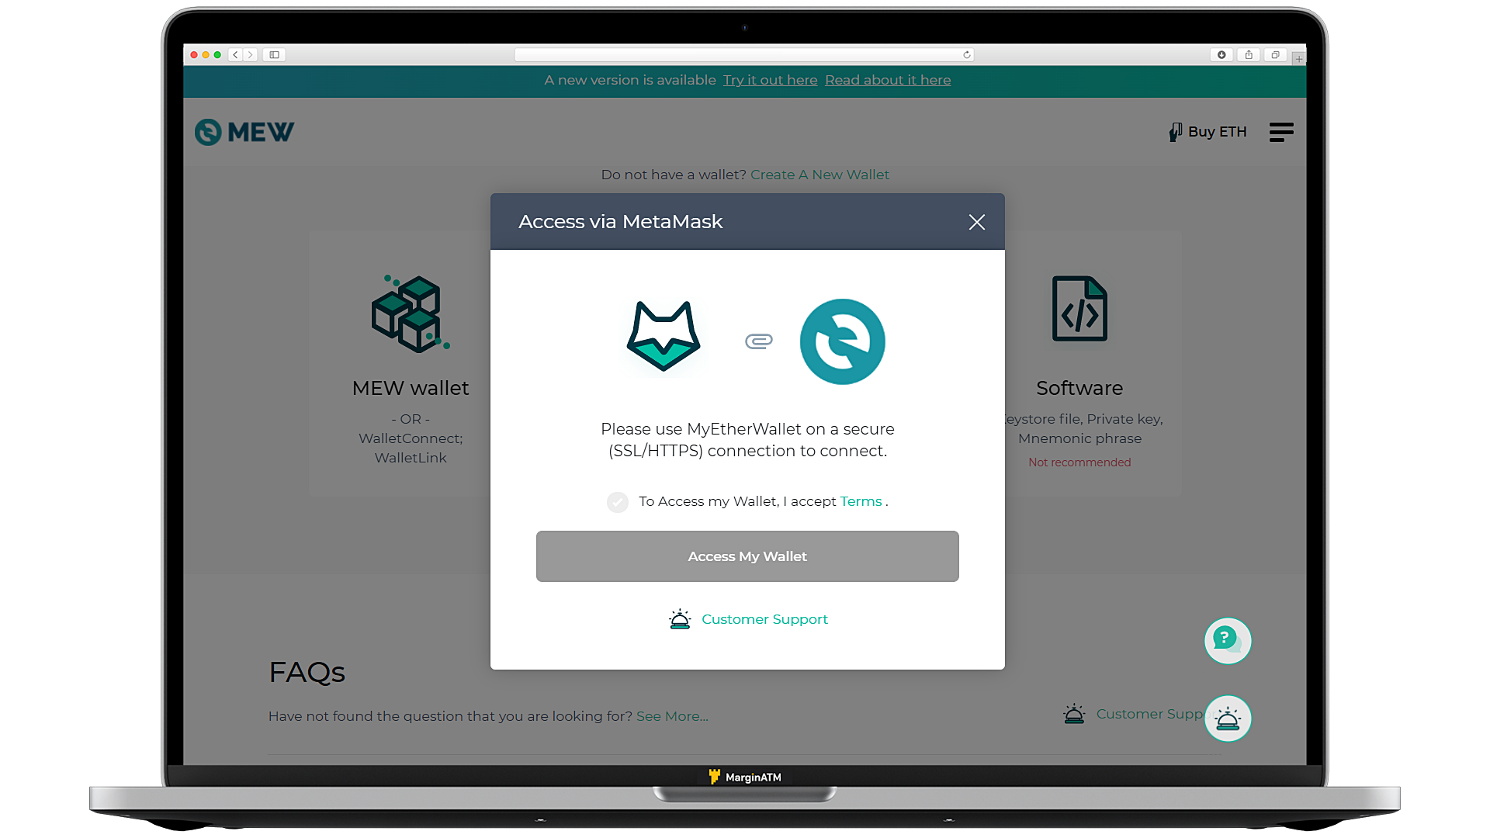Select the Create A New Wallet option
Viewport: 1490px width, 838px height.
[x=819, y=174]
